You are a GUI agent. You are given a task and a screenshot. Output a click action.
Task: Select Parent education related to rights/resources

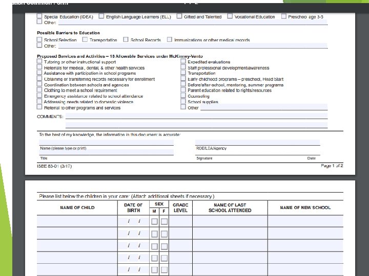pyautogui.click(x=183, y=89)
